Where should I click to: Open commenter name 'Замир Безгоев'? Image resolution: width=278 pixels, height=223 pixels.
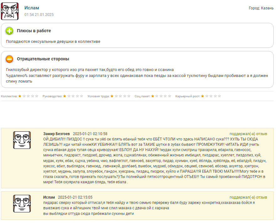[56, 134]
